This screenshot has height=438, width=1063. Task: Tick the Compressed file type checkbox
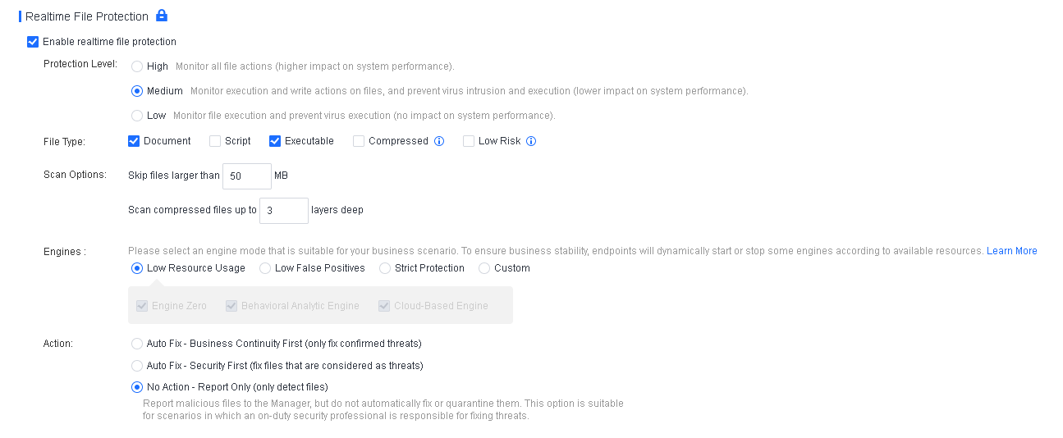tap(359, 141)
